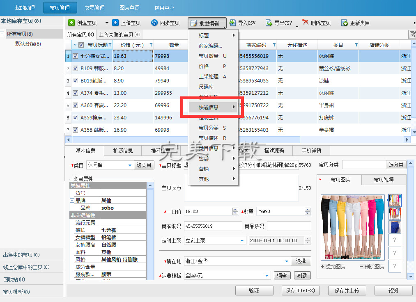This screenshot has width=416, height=302.
Task: Click the 创建宝贝 green plus icon
Action: coord(71,23)
